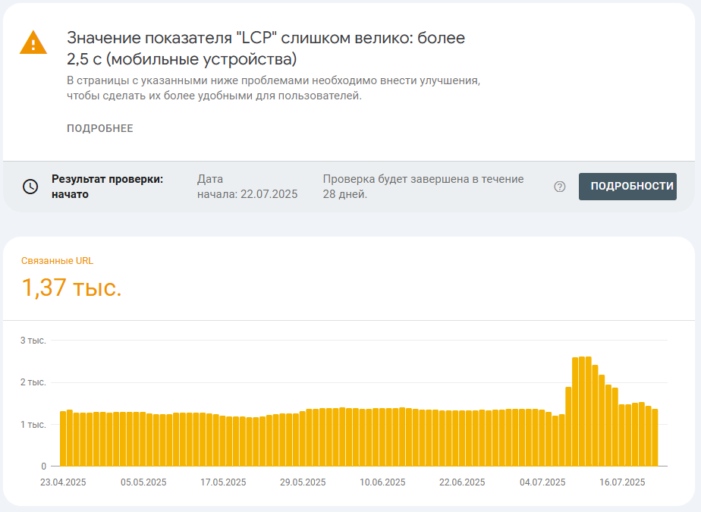
Task: Click the orange warning triangle icon
Action: coord(33,42)
